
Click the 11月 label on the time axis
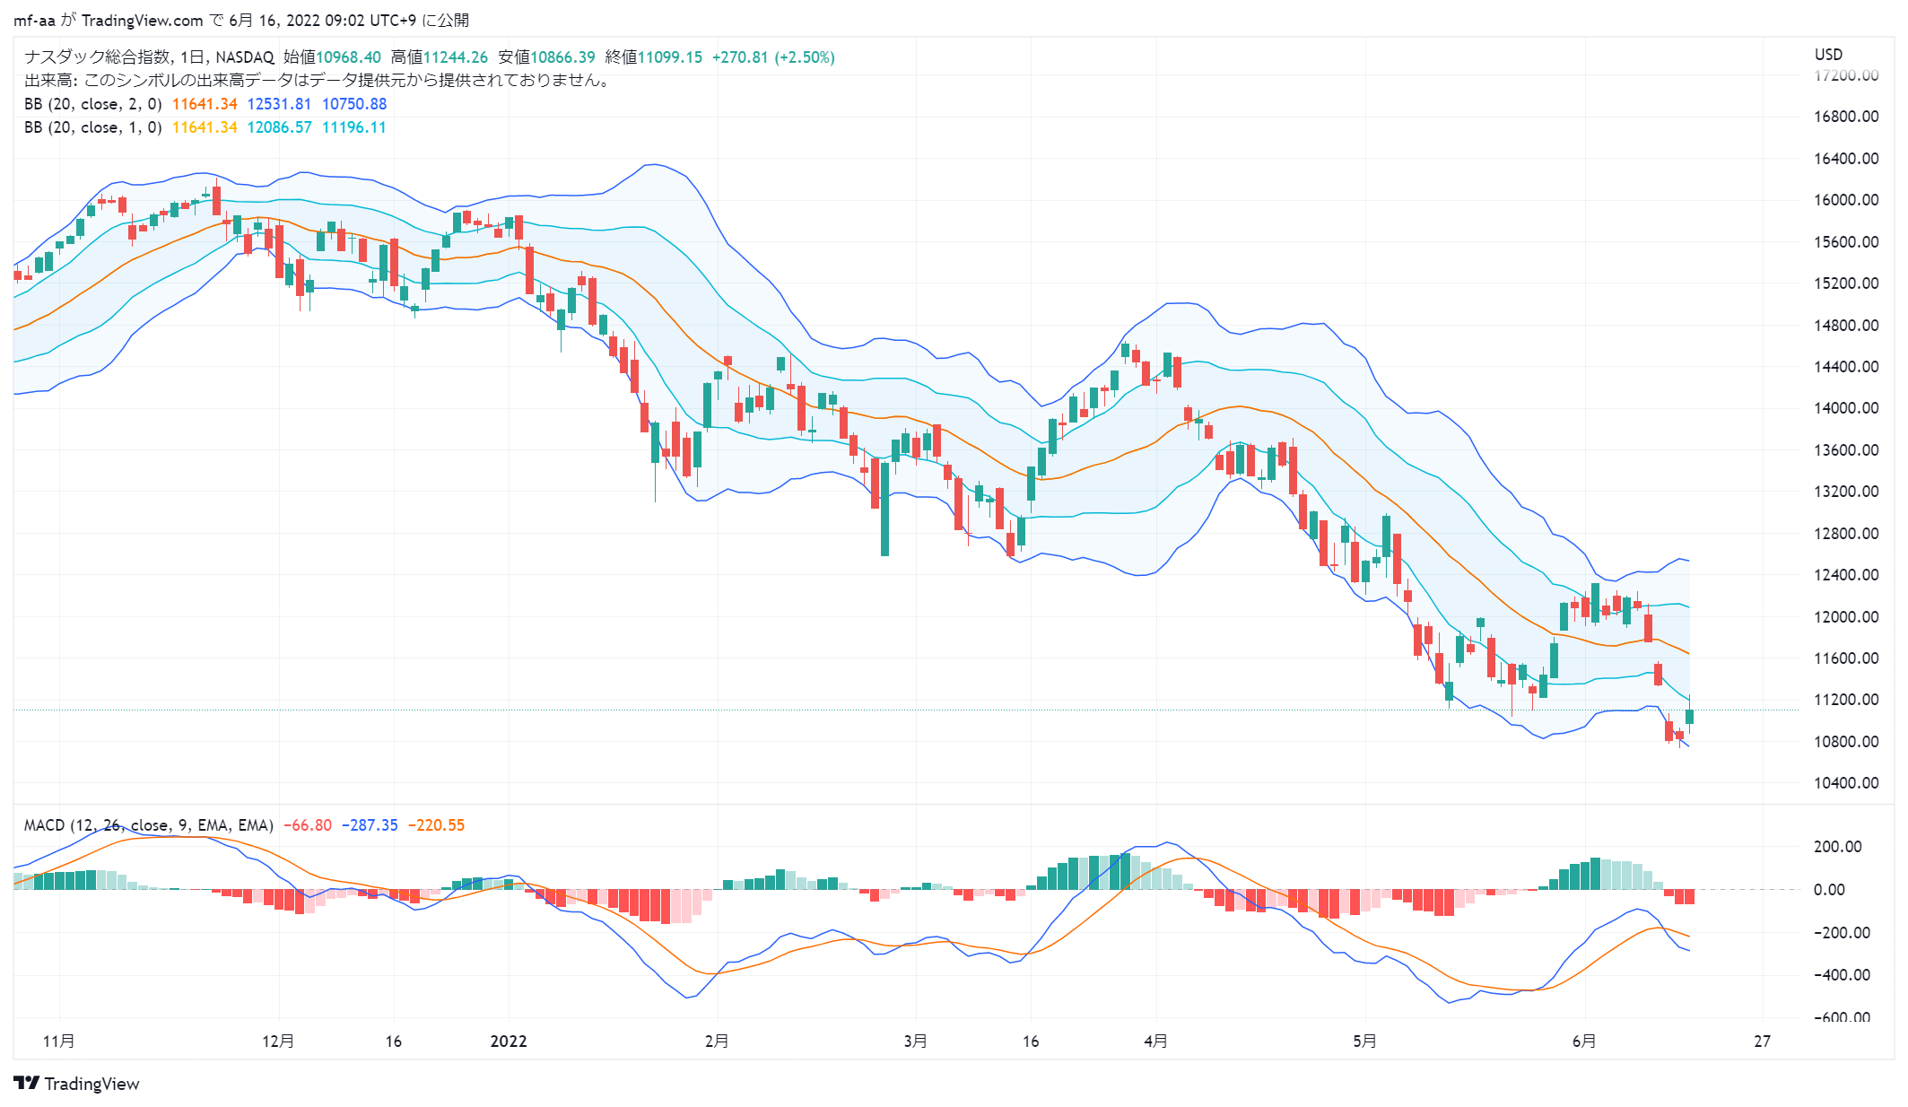(x=59, y=1041)
